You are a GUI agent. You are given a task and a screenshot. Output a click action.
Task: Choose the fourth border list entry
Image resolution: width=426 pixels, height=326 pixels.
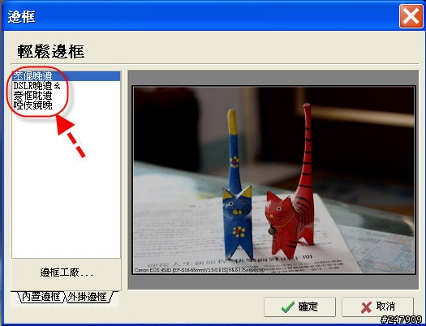click(66, 105)
